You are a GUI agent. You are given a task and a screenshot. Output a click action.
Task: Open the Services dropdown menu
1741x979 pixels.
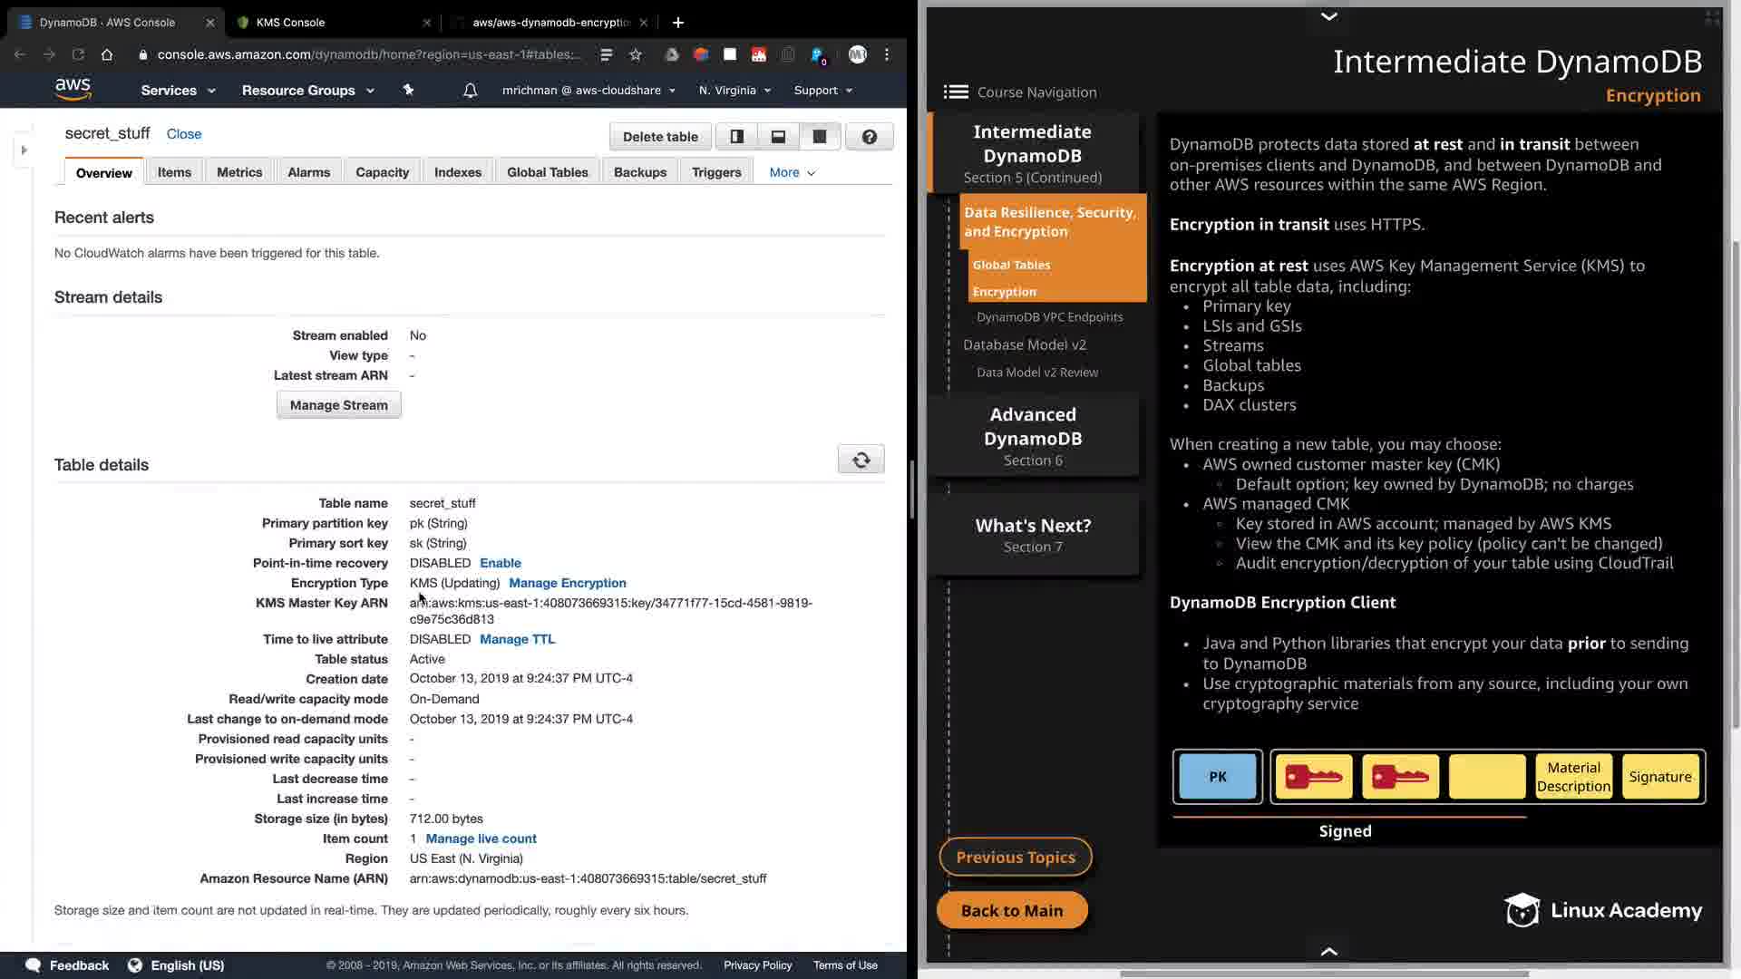click(x=178, y=91)
